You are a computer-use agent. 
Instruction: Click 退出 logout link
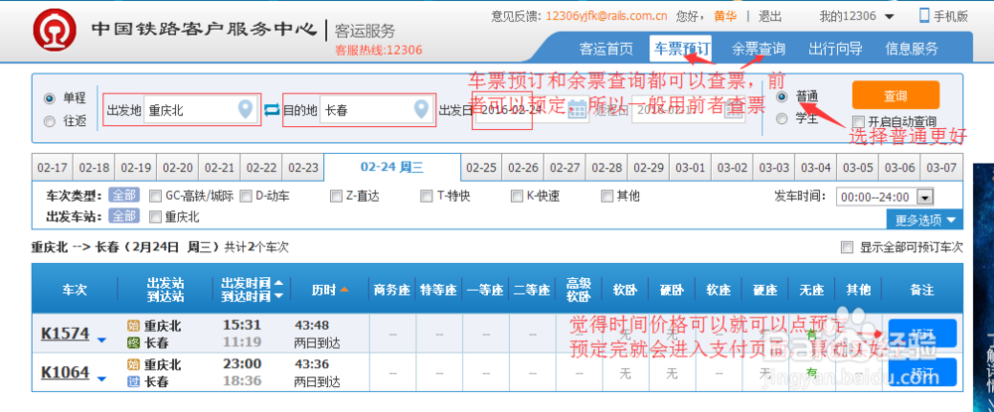[x=770, y=17]
